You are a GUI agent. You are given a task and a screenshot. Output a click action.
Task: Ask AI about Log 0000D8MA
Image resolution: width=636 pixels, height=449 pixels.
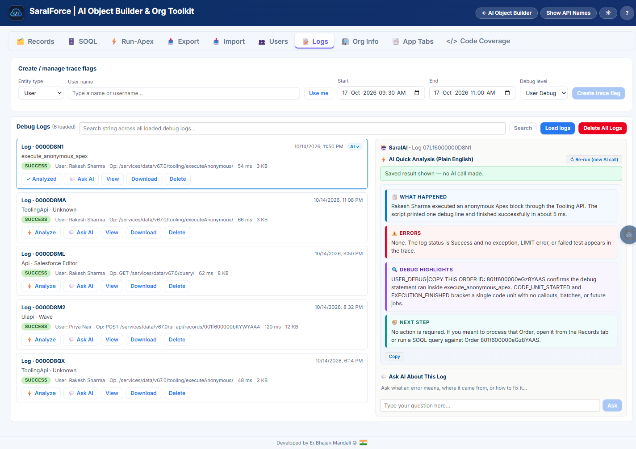[81, 233]
